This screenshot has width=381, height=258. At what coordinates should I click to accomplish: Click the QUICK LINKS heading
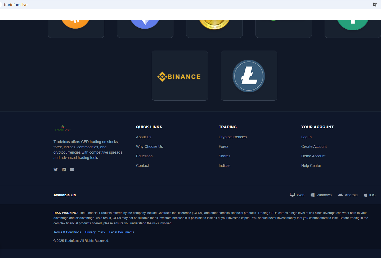pyautogui.click(x=149, y=127)
